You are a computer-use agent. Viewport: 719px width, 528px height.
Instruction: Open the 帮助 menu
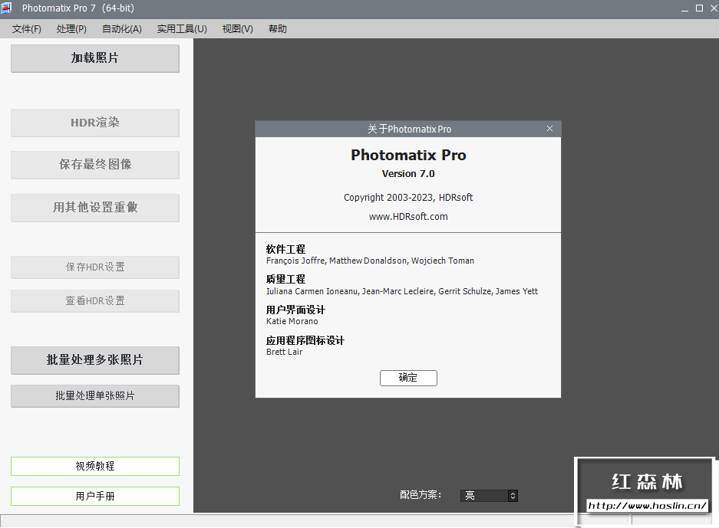click(278, 29)
